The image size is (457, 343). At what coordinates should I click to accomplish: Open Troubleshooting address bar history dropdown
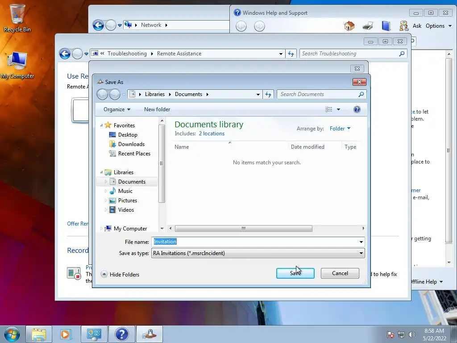point(281,54)
